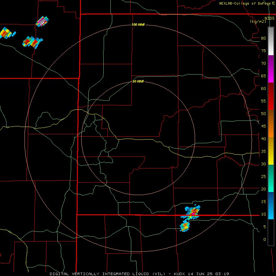The height and width of the screenshot is (276, 276).
Task: Pick the black bottom segment of the color bar
Action: 271,232
